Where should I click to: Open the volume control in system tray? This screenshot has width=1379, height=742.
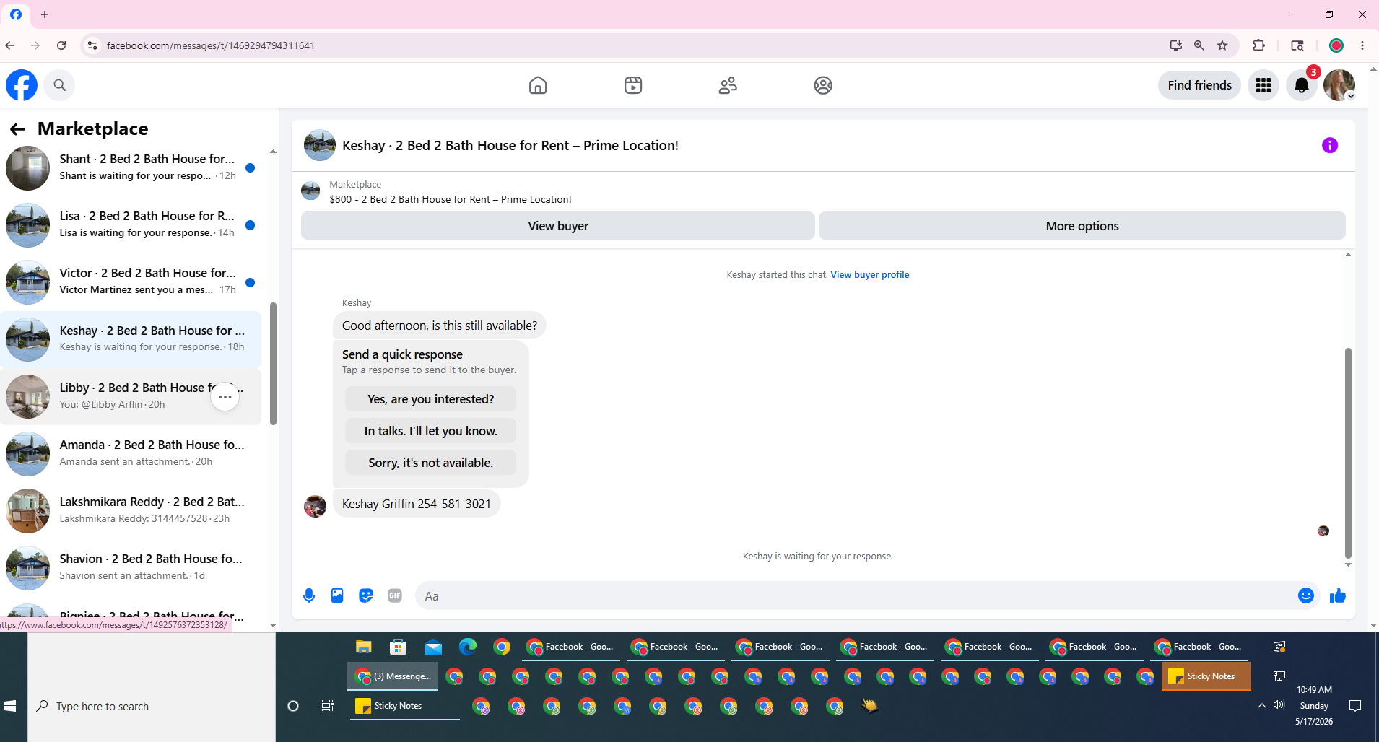[x=1279, y=705]
